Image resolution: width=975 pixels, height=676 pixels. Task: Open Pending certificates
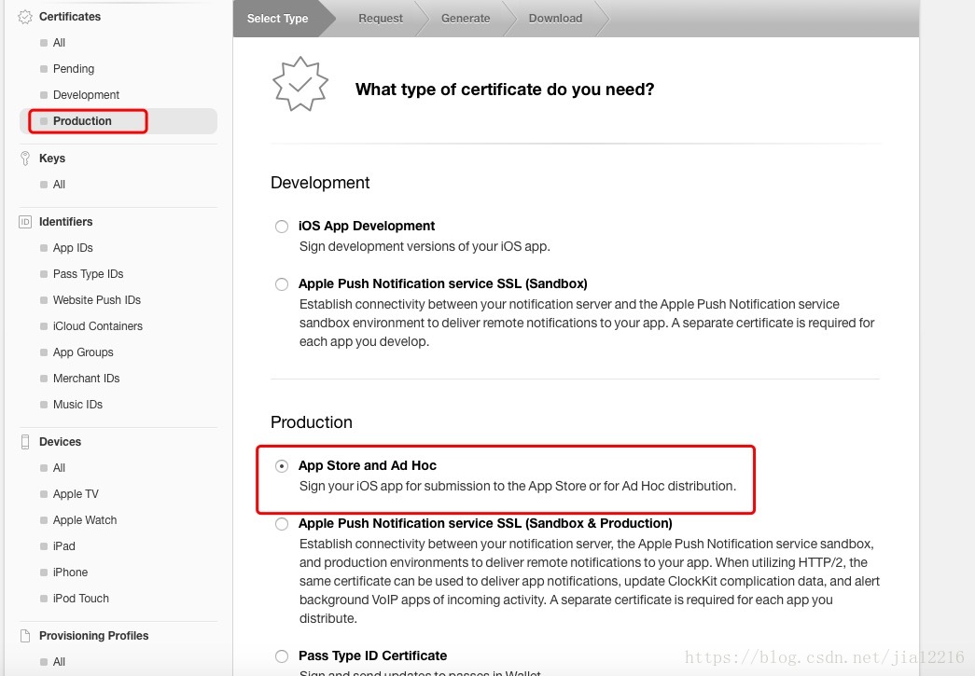click(74, 69)
